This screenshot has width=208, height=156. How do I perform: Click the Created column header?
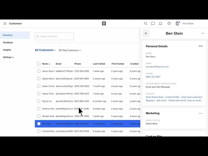point(134,64)
